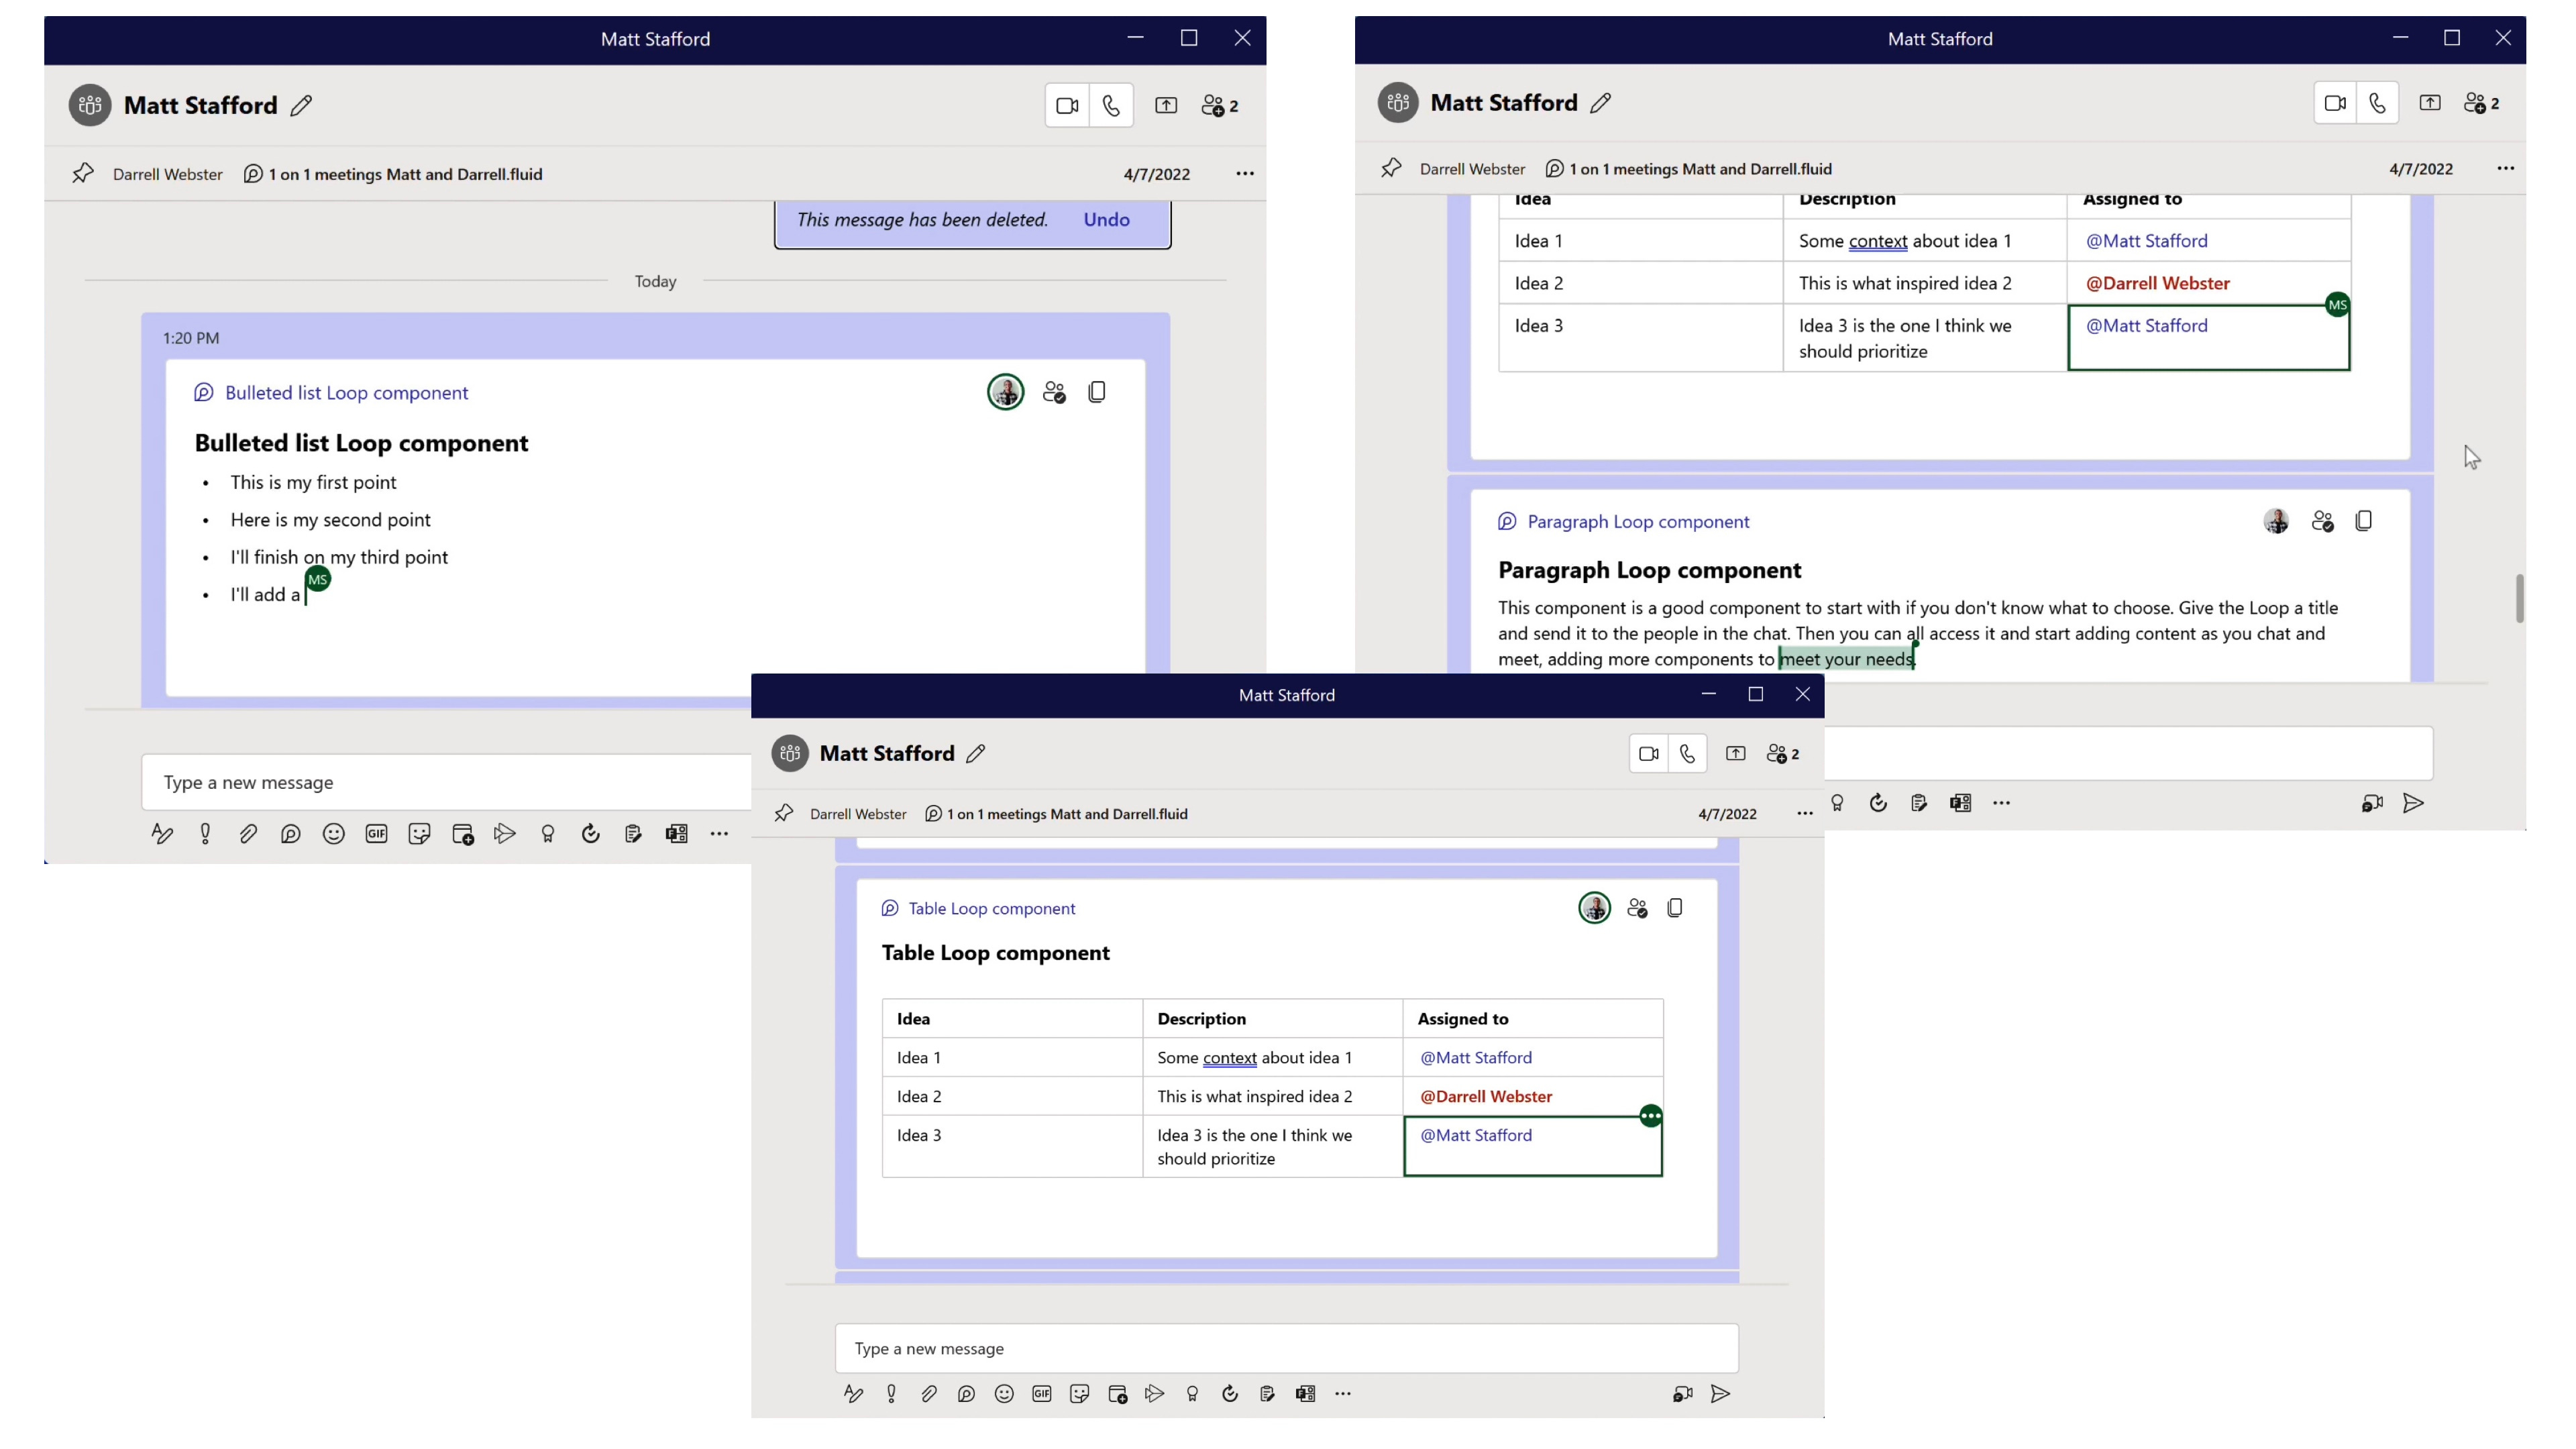Screen dimensions: 2576x1449
Task: Open Format options in the bulleted list window toolbar
Action: (162, 834)
